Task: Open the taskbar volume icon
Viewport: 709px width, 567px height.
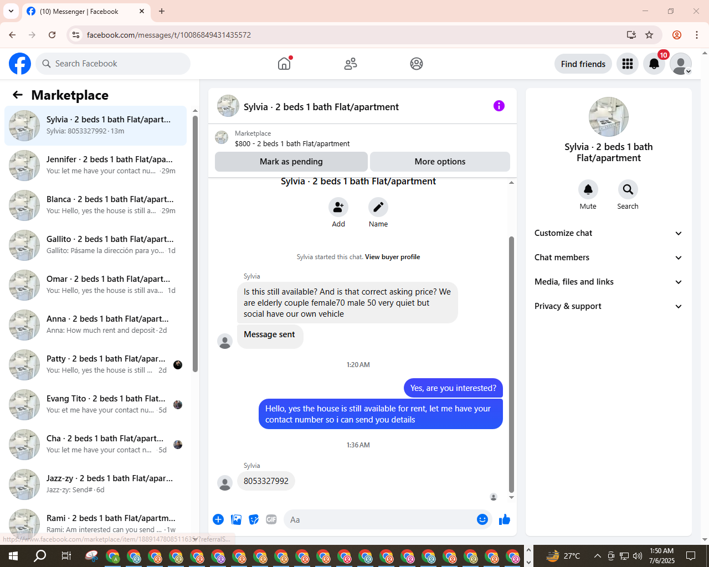Action: pyautogui.click(x=637, y=556)
